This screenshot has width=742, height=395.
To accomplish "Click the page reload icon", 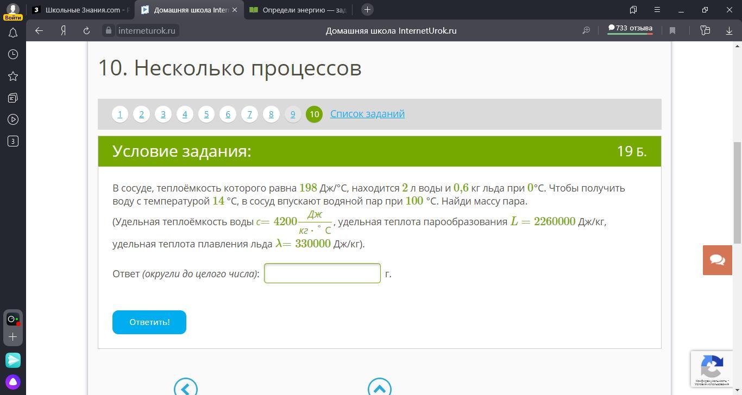I will [x=86, y=31].
